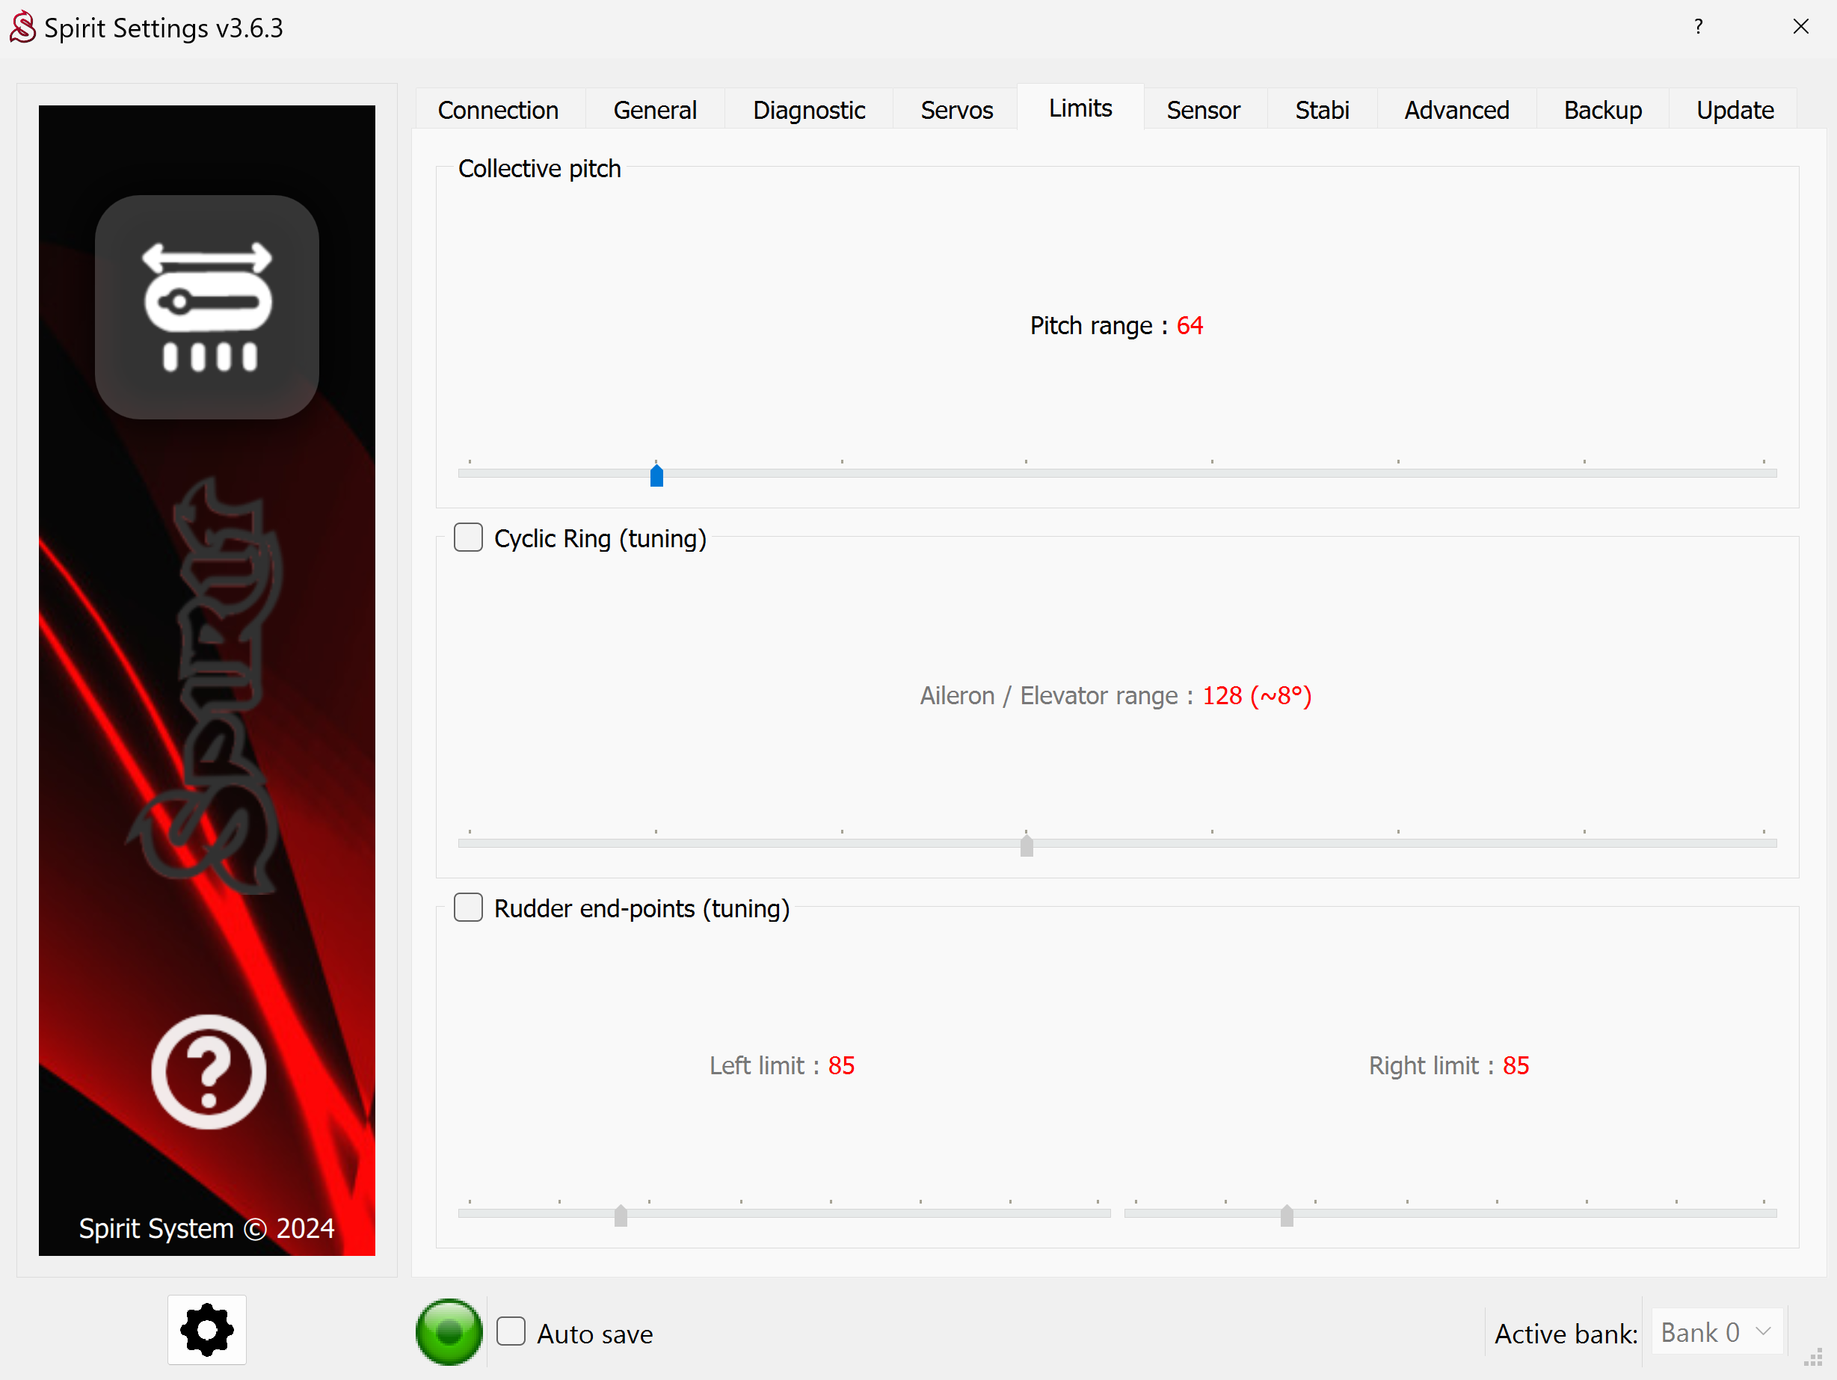Viewport: 1837px width, 1380px height.
Task: Select the Backup tab
Action: [1602, 110]
